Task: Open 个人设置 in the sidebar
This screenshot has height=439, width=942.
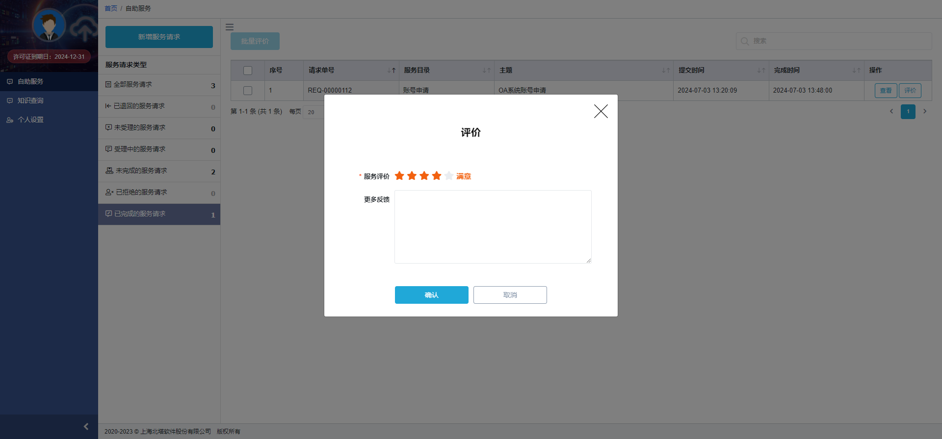Action: pos(30,120)
